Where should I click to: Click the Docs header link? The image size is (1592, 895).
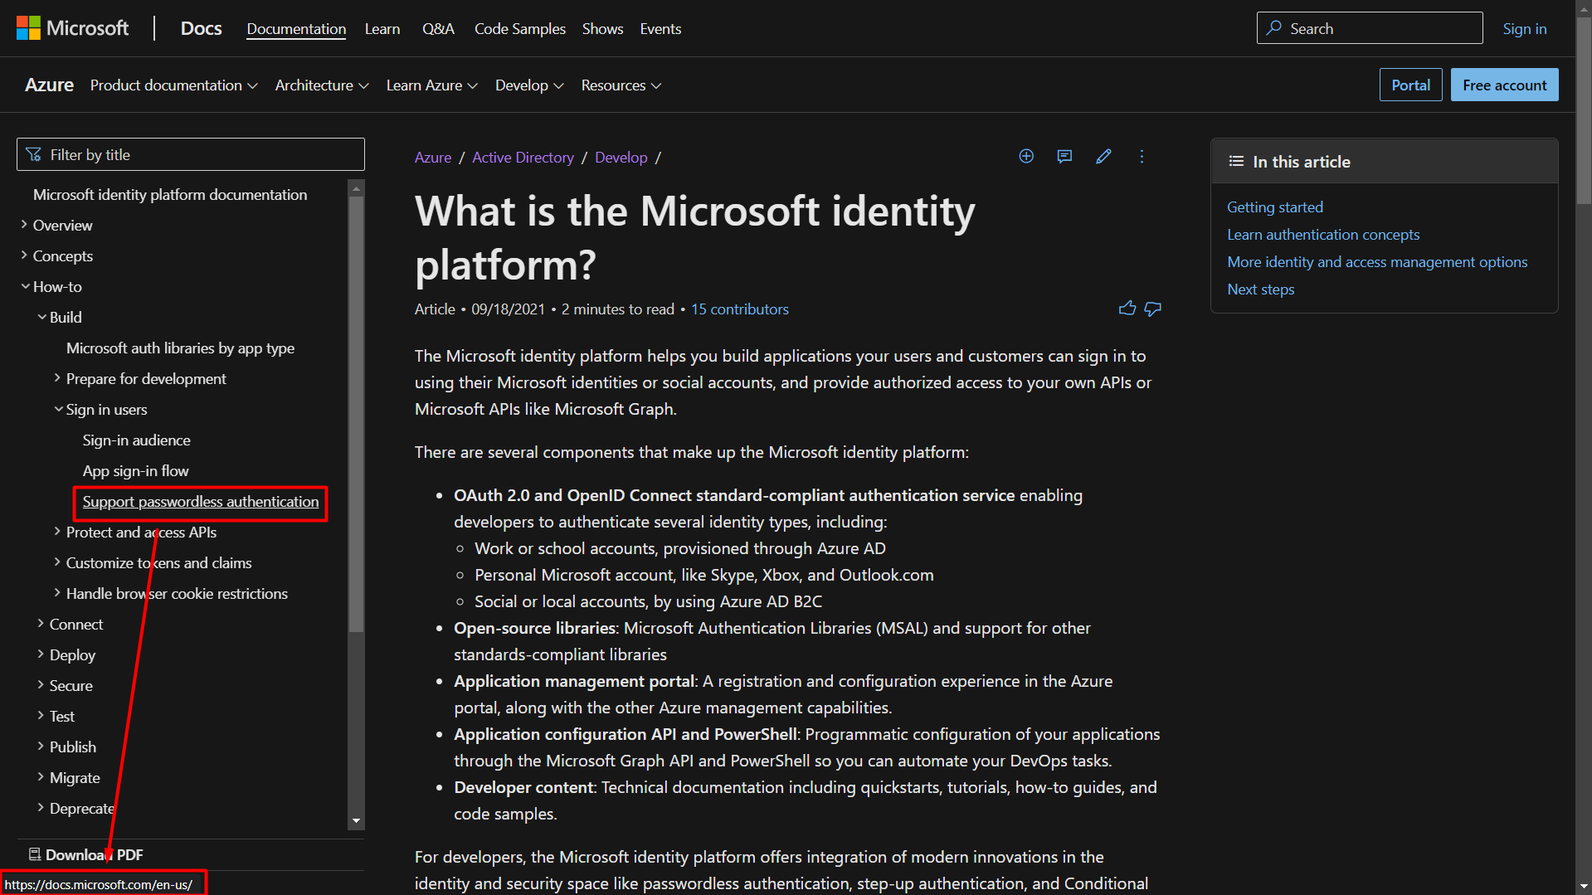click(x=202, y=28)
